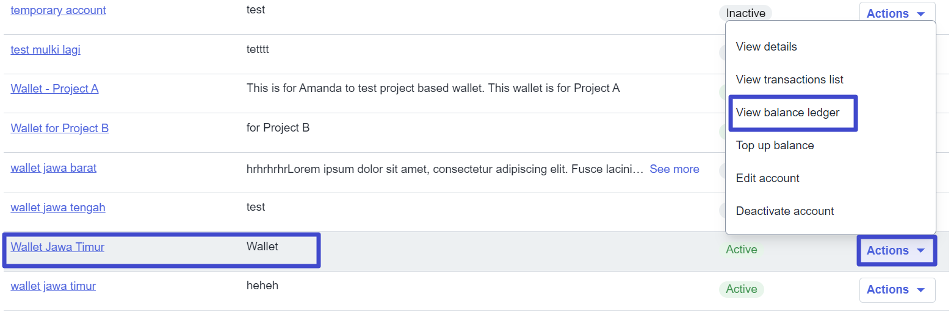The height and width of the screenshot is (313, 951).
Task: Open the temporary account link
Action: coord(58,10)
